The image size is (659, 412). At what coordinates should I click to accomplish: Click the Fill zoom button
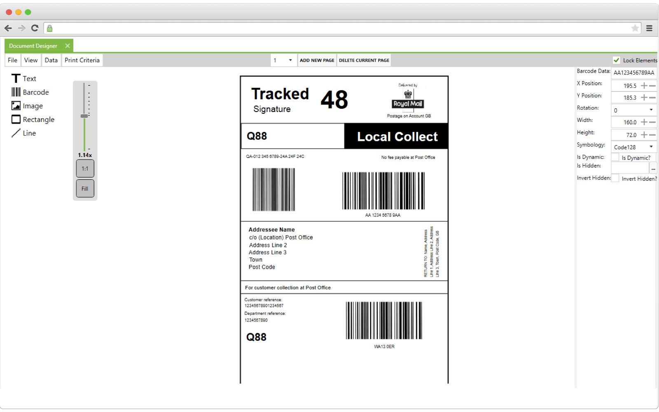tap(85, 189)
